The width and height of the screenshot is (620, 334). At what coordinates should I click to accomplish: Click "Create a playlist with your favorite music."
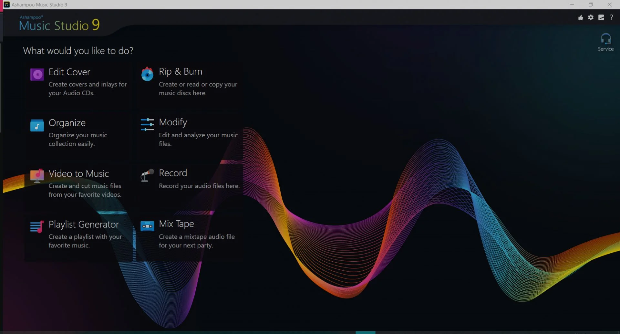(x=85, y=241)
